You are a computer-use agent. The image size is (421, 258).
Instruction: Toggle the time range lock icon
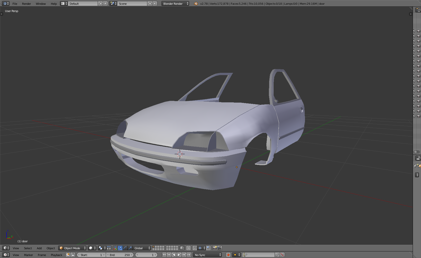(x=73, y=255)
